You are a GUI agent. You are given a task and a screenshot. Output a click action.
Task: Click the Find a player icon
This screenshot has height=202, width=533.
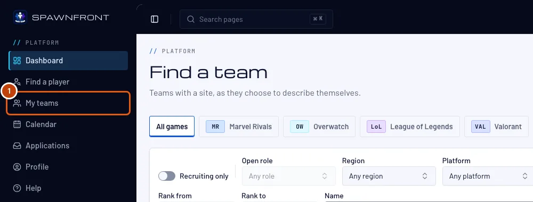(17, 82)
